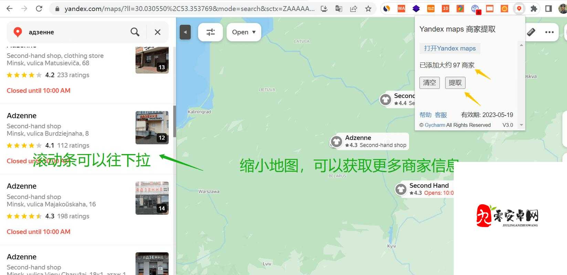Click the red map pin extension icon
Image resolution: width=567 pixels, height=275 pixels.
coord(519,9)
